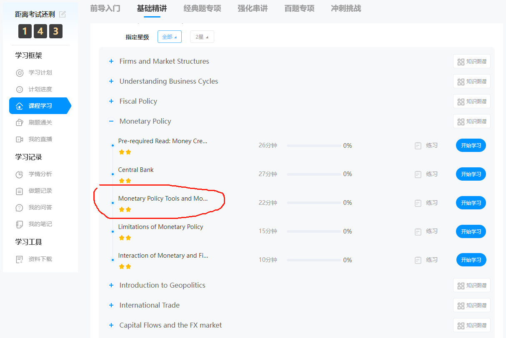
Task: Select the Interaction of Monetary and Fiscal lesson title
Action: click(163, 256)
